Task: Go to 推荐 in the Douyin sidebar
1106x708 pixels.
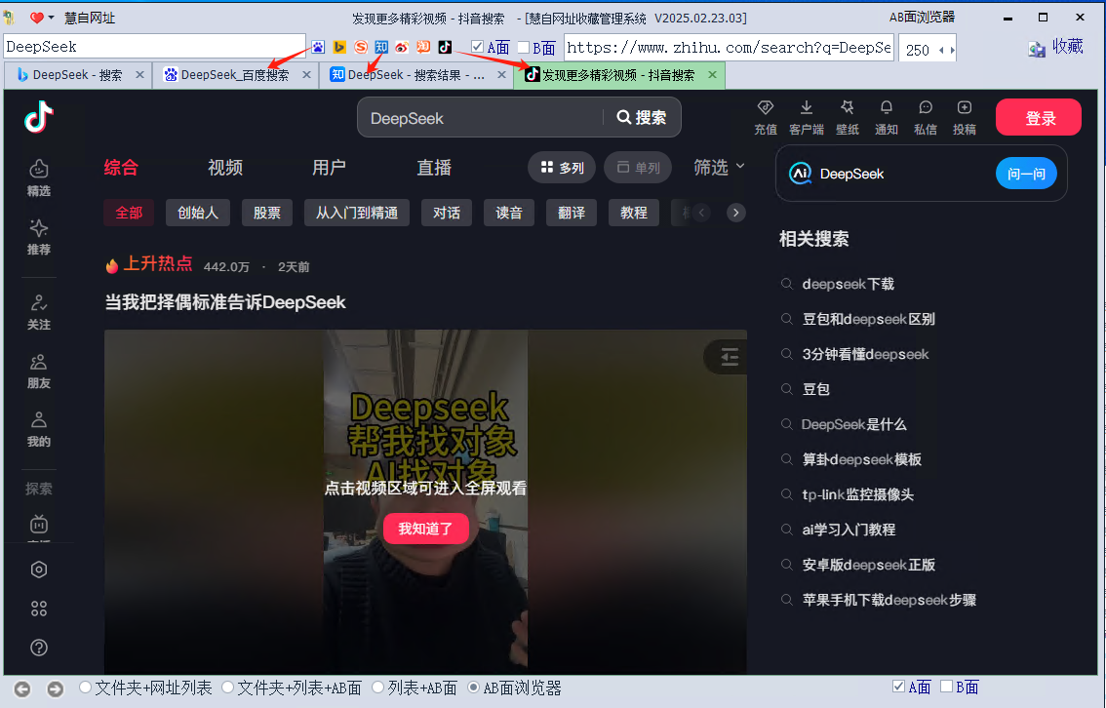Action: click(39, 237)
